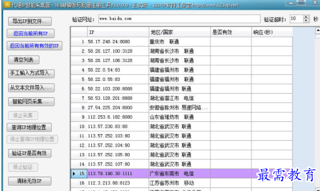Click 查询IP地理位置 button
The width and height of the screenshot is (320, 191).
pos(29,128)
